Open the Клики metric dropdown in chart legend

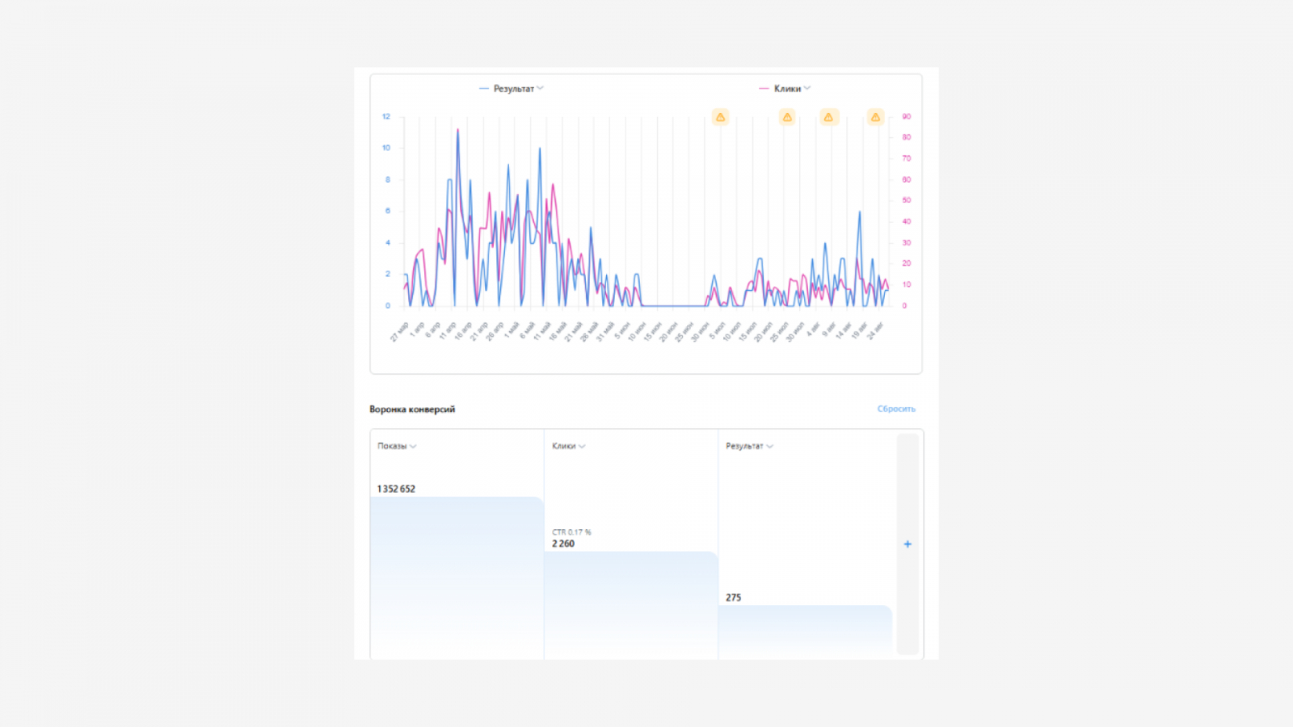point(807,88)
